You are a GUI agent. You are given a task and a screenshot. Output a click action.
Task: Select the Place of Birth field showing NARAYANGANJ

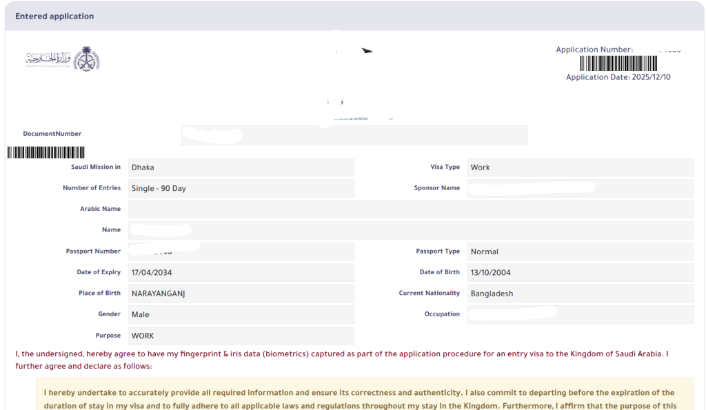[241, 294]
